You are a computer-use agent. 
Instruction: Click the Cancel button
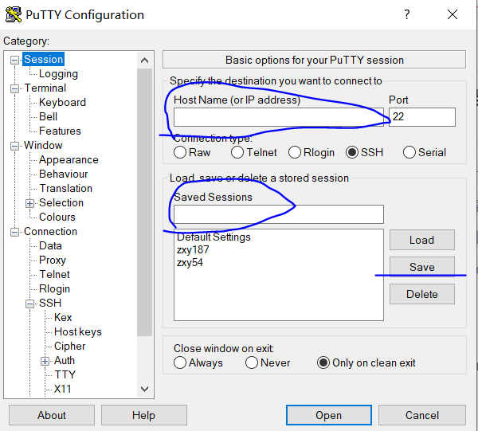pyautogui.click(x=422, y=415)
